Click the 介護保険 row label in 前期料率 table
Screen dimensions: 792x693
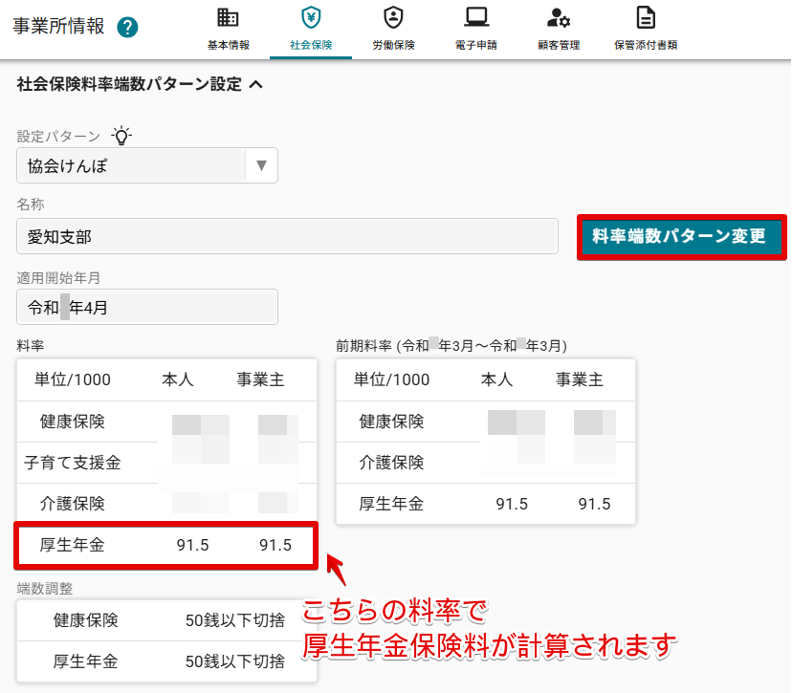click(x=391, y=463)
